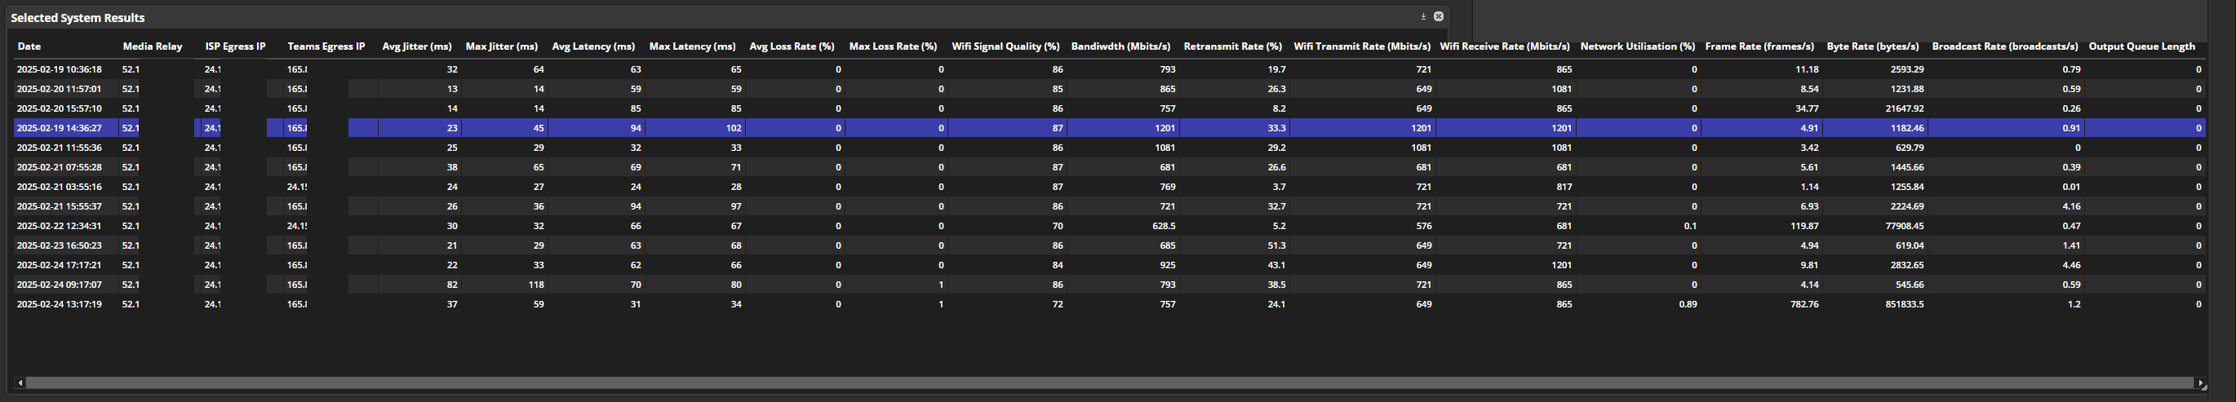Viewport: 2236px width, 402px height.
Task: Sort by the Date column header
Action: 29,46
